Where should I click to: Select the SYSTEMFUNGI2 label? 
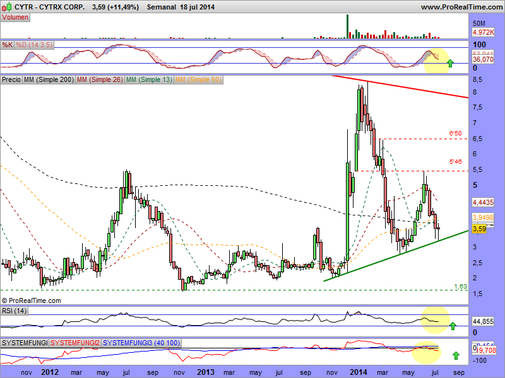[75, 343]
